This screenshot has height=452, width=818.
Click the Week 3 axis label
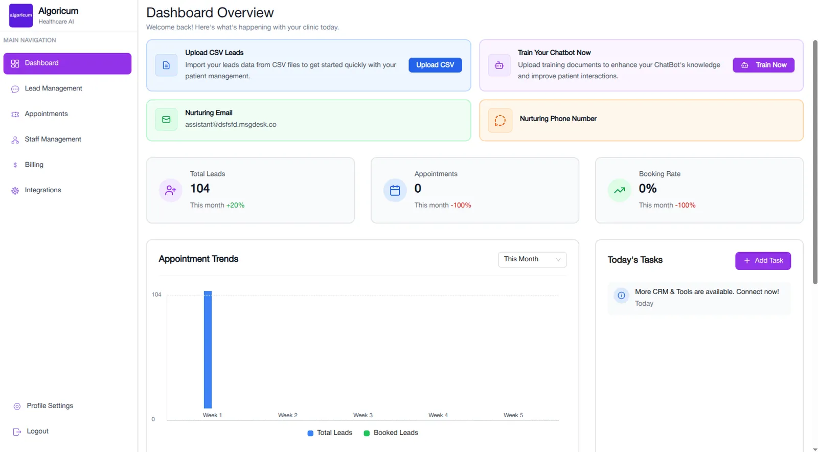[x=363, y=416]
